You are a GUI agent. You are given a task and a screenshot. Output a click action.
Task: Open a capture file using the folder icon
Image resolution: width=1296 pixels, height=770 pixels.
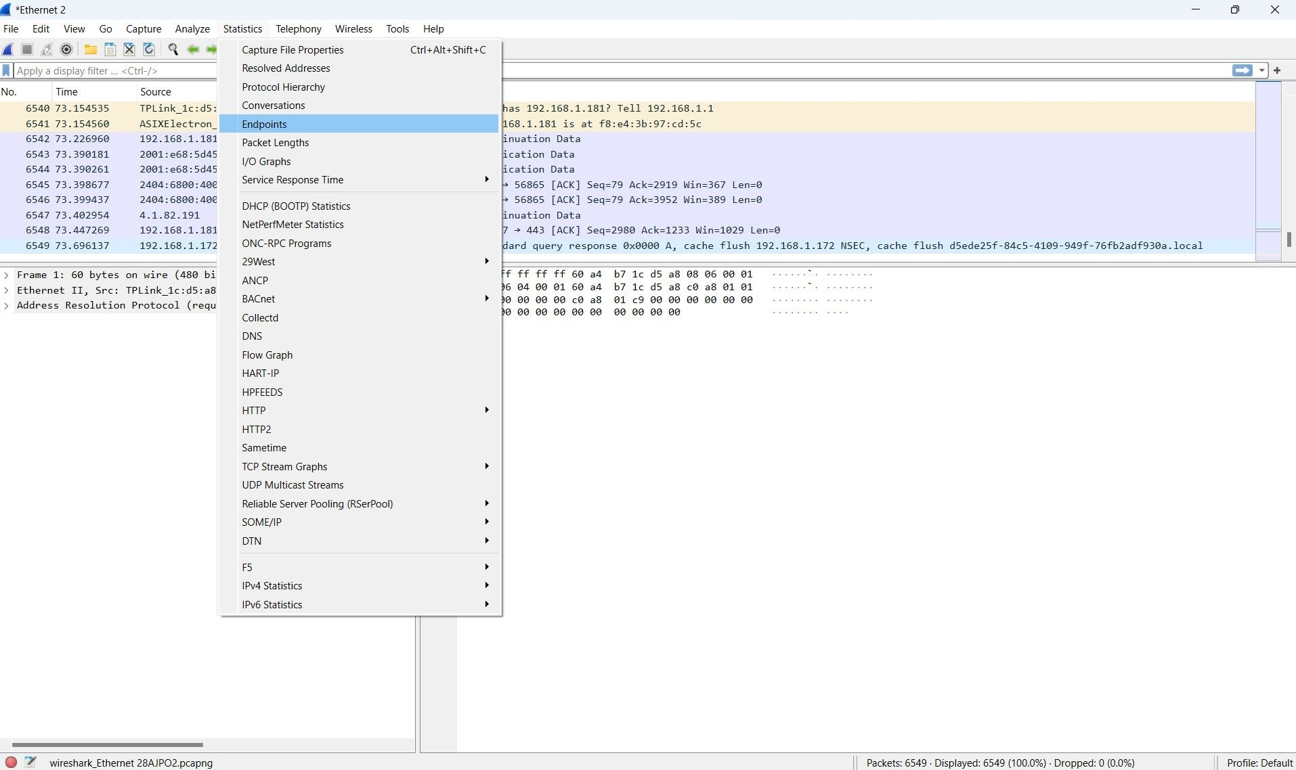click(x=90, y=49)
